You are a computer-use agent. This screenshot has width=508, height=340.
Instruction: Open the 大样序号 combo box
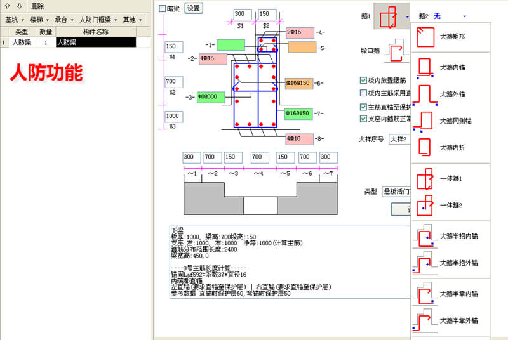400,138
